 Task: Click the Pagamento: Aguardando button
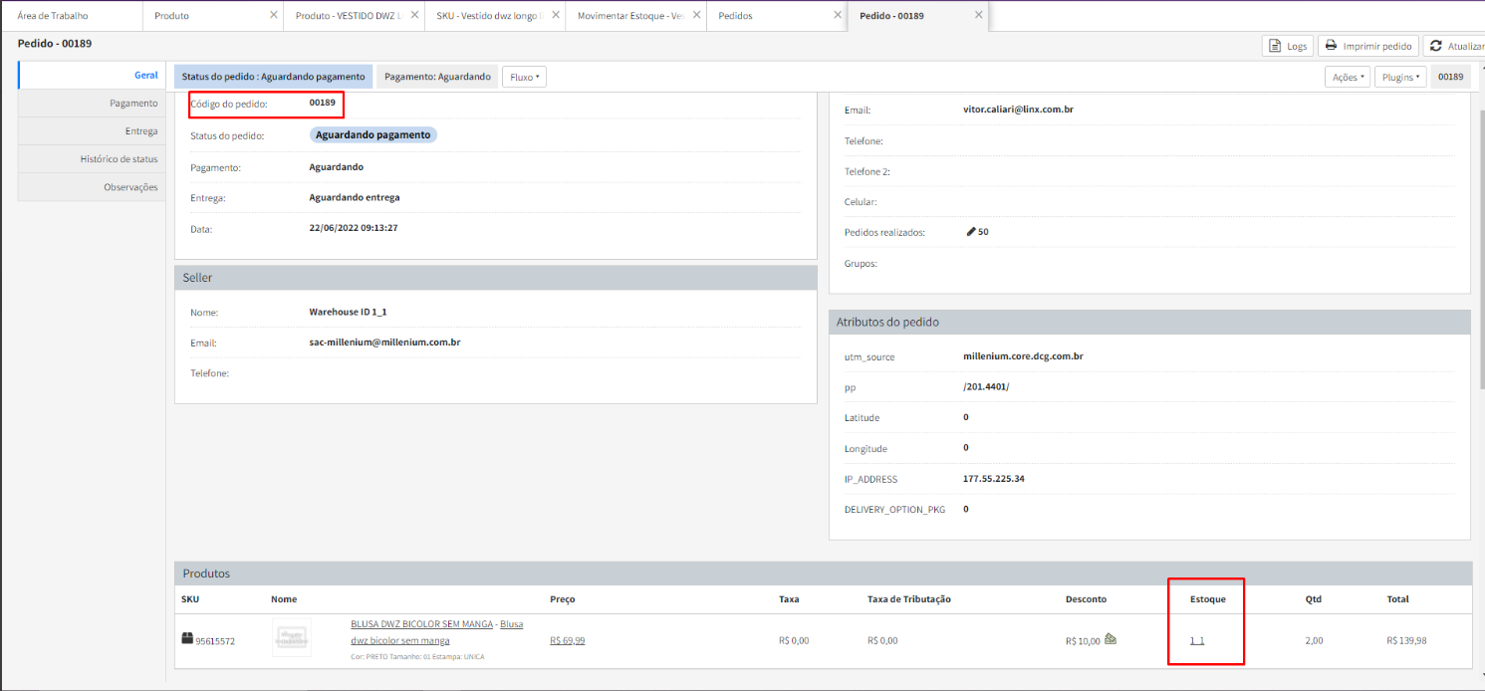[x=437, y=77]
